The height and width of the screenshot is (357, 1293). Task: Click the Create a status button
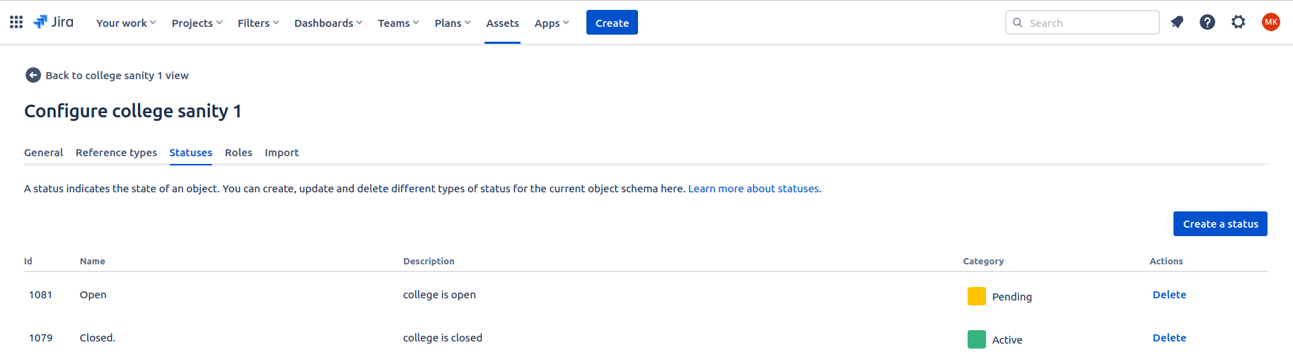[x=1220, y=224]
